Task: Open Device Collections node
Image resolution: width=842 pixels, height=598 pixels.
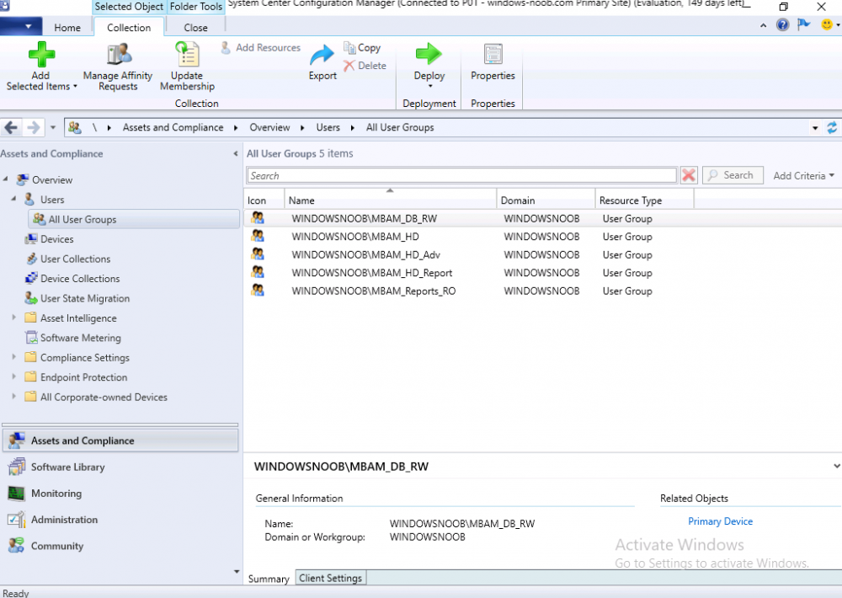Action: pos(80,279)
